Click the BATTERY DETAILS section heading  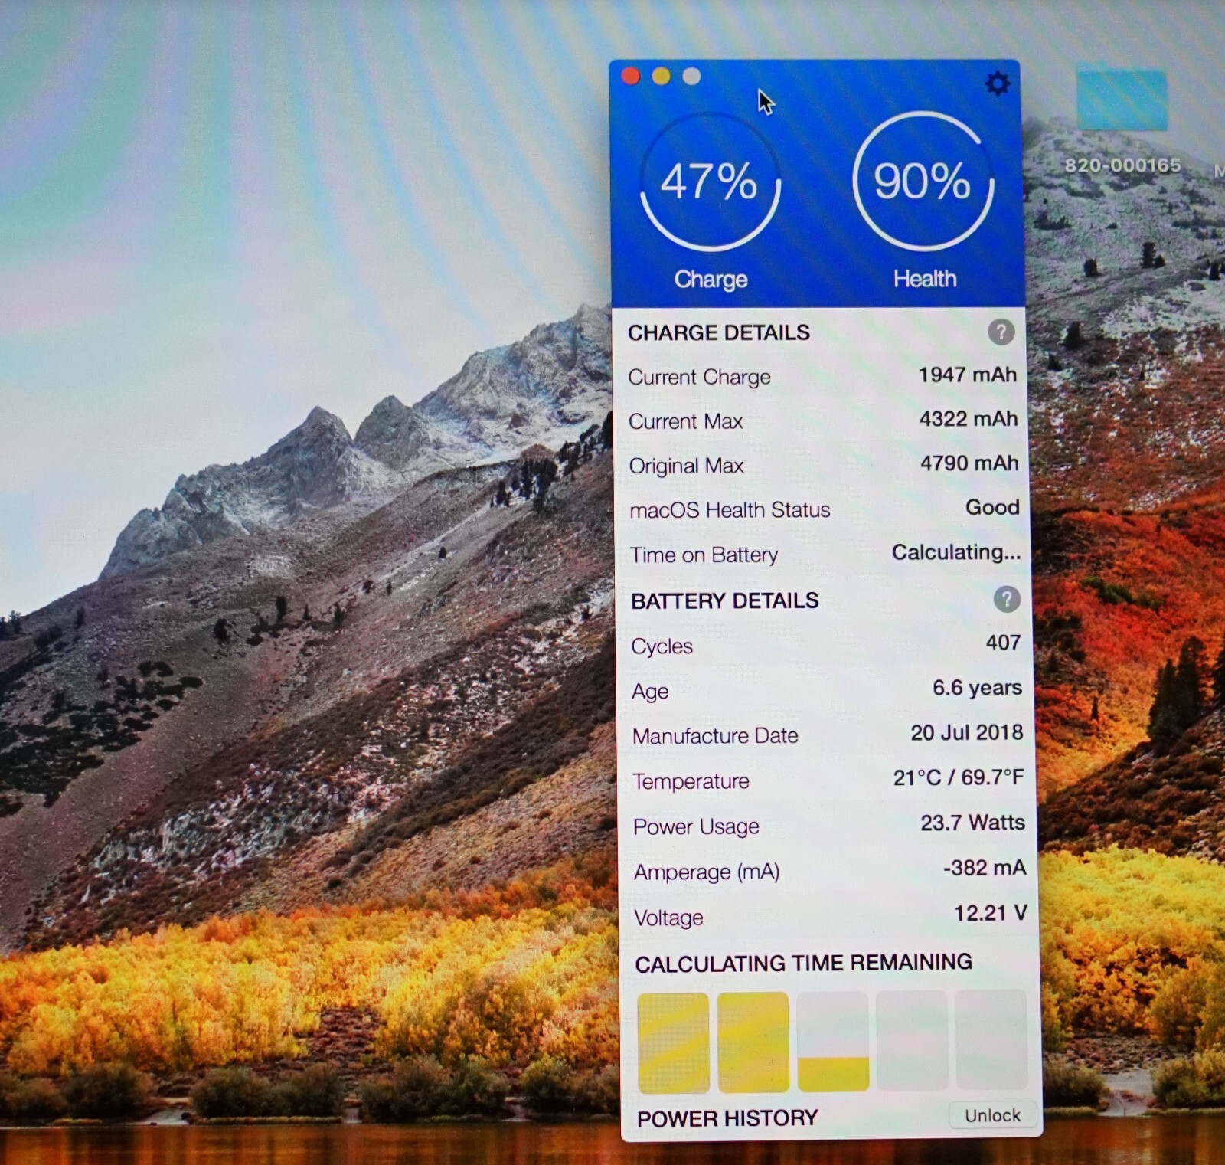[724, 600]
